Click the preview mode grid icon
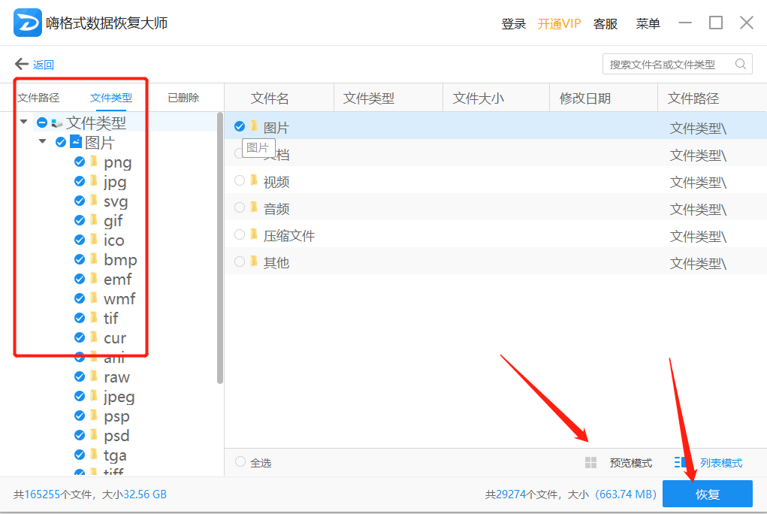The height and width of the screenshot is (514, 767). click(591, 463)
